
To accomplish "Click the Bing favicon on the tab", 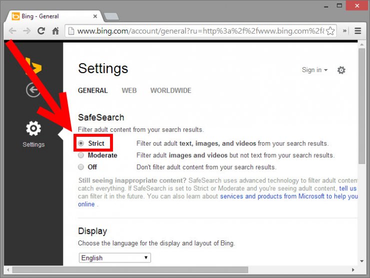I will [15, 17].
